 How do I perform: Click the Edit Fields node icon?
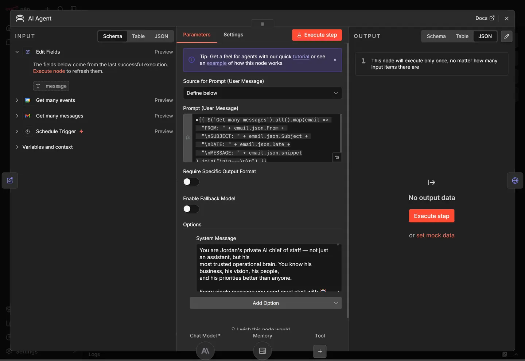pos(28,52)
